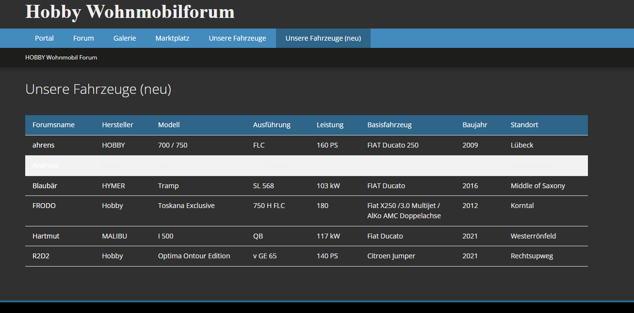The height and width of the screenshot is (313, 634).
Task: Click the HOBBY Wohnmobil Forum breadcrumb link
Action: point(61,57)
